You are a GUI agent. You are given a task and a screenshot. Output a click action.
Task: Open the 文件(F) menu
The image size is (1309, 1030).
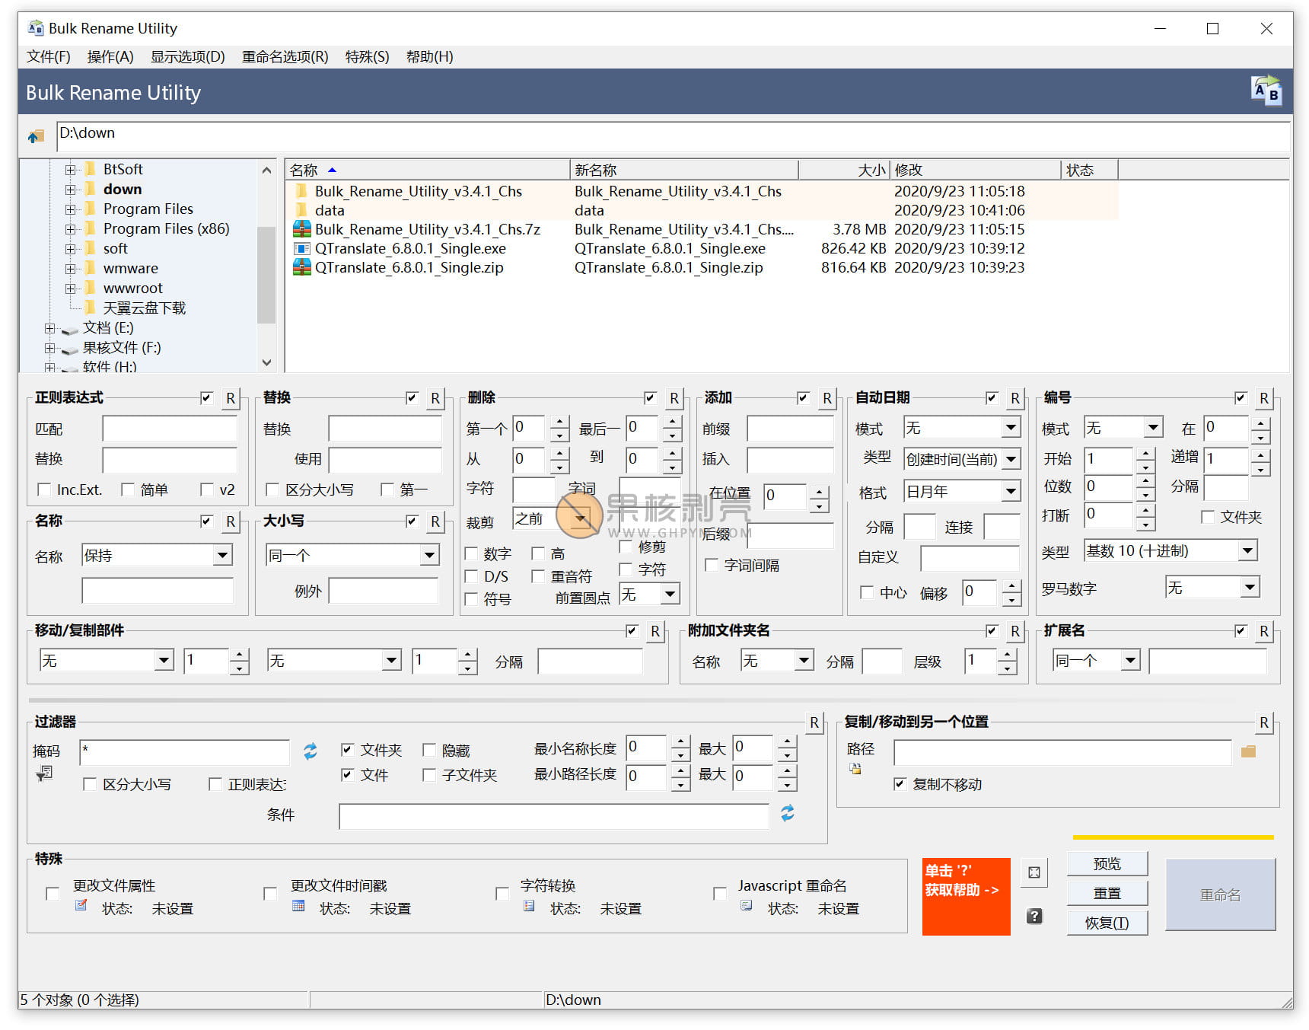pyautogui.click(x=47, y=56)
